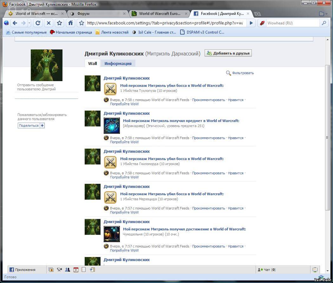Click crossed swords icon for Мерзоцида kill
The image size is (333, 283).
click(x=110, y=197)
